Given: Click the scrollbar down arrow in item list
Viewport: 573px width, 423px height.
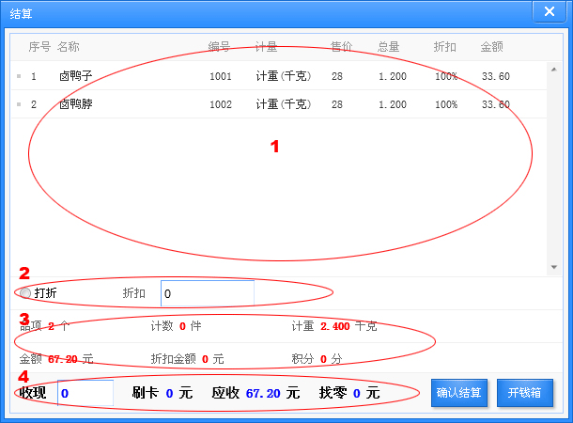Looking at the screenshot, I should pyautogui.click(x=554, y=267).
